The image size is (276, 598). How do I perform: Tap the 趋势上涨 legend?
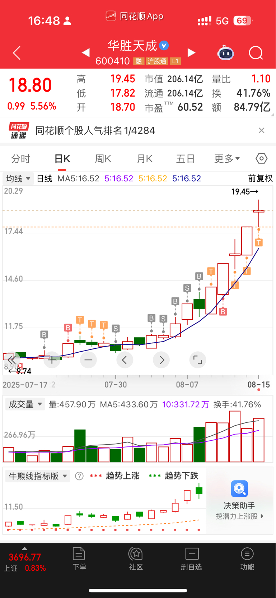122,476
